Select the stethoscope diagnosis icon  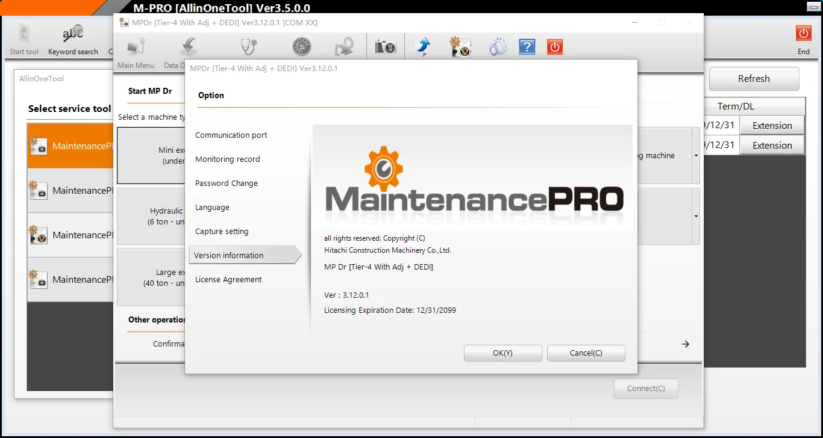(248, 47)
